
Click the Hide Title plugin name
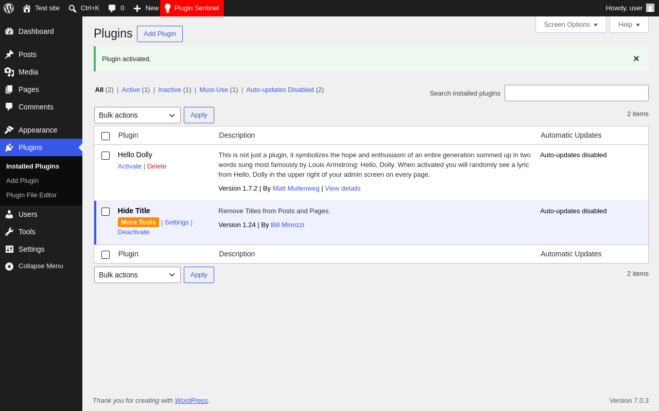click(134, 211)
